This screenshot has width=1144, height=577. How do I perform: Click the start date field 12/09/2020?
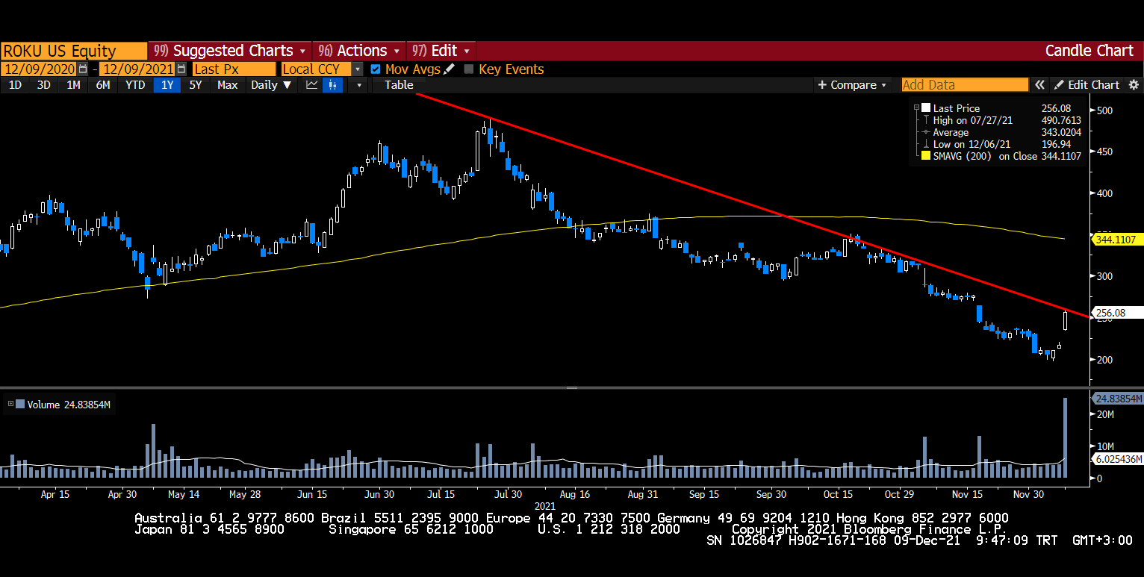click(x=40, y=69)
